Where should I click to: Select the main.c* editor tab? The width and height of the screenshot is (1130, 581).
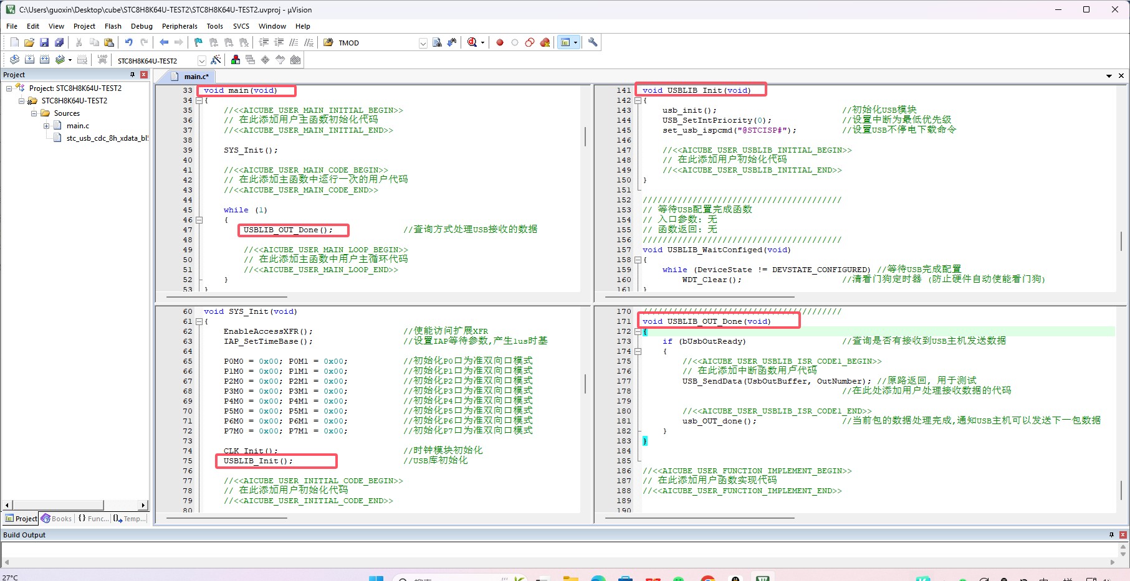[191, 77]
